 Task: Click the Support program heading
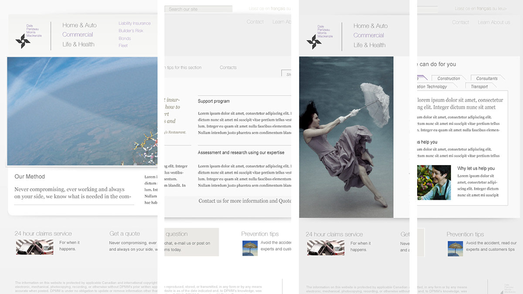coord(214,101)
